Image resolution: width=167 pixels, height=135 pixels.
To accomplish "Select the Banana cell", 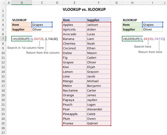I will [x=74, y=39].
